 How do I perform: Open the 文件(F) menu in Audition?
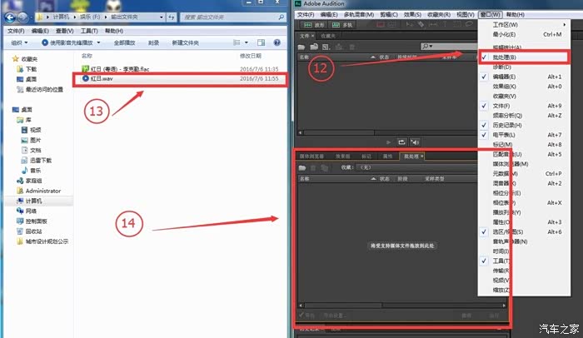click(306, 14)
